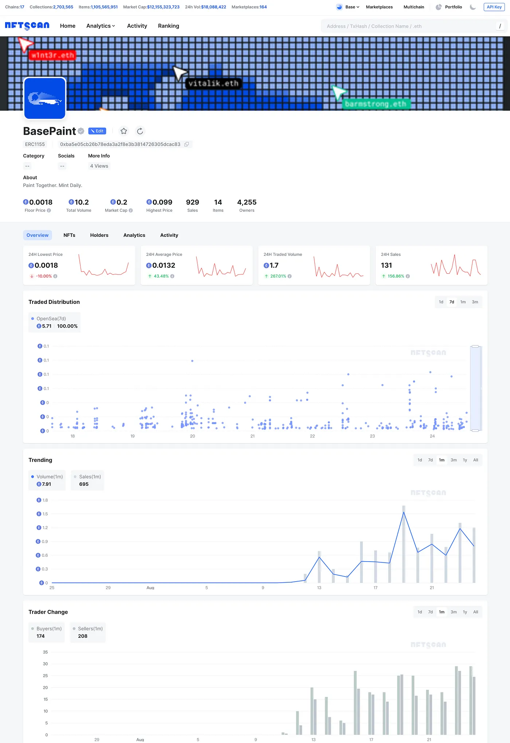Click info icon beside 267.01% change
Screen dimensions: 510x743
[290, 276]
